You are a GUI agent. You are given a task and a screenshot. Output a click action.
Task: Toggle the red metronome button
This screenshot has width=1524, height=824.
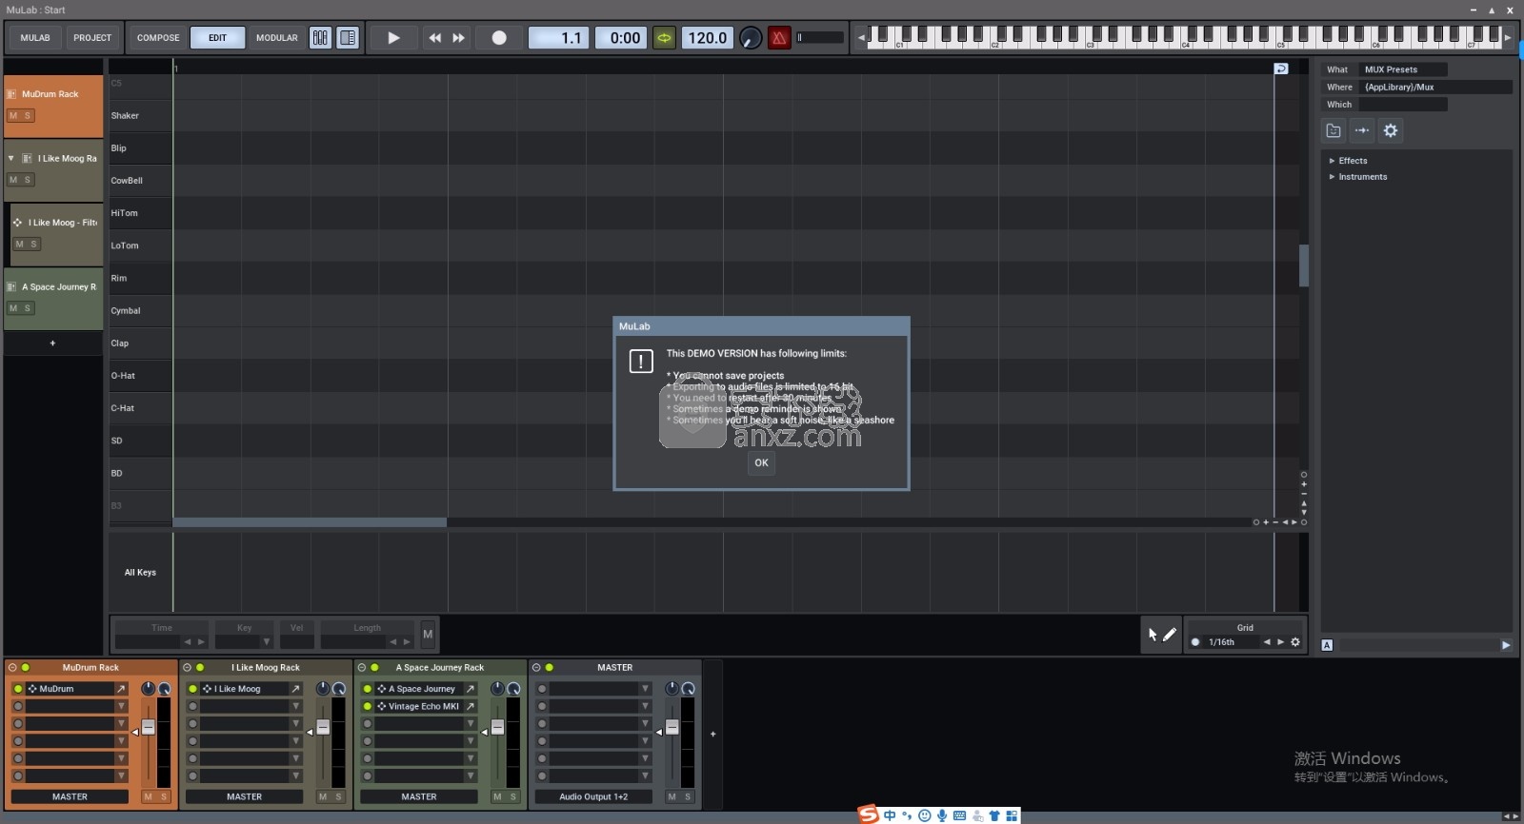pos(779,38)
